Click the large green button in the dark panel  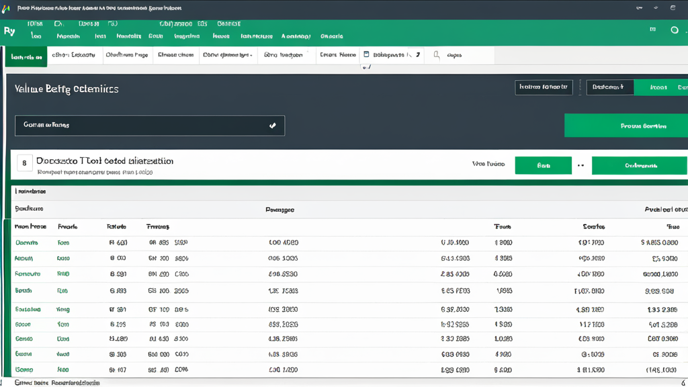(626, 126)
